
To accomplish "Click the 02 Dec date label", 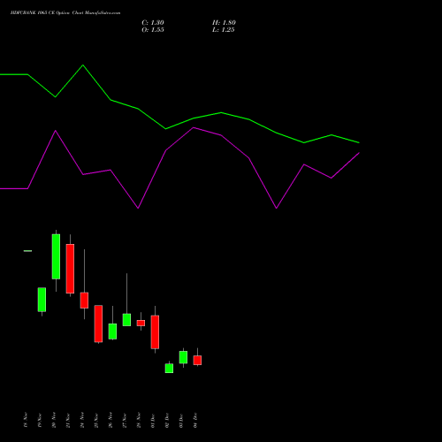I will [167, 420].
